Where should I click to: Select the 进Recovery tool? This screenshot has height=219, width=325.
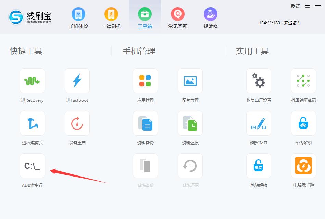click(32, 81)
